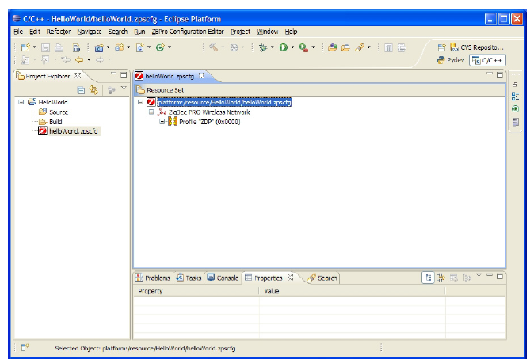Click the Save icon in the toolbar
The image size is (530, 363).
pyautogui.click(x=45, y=47)
